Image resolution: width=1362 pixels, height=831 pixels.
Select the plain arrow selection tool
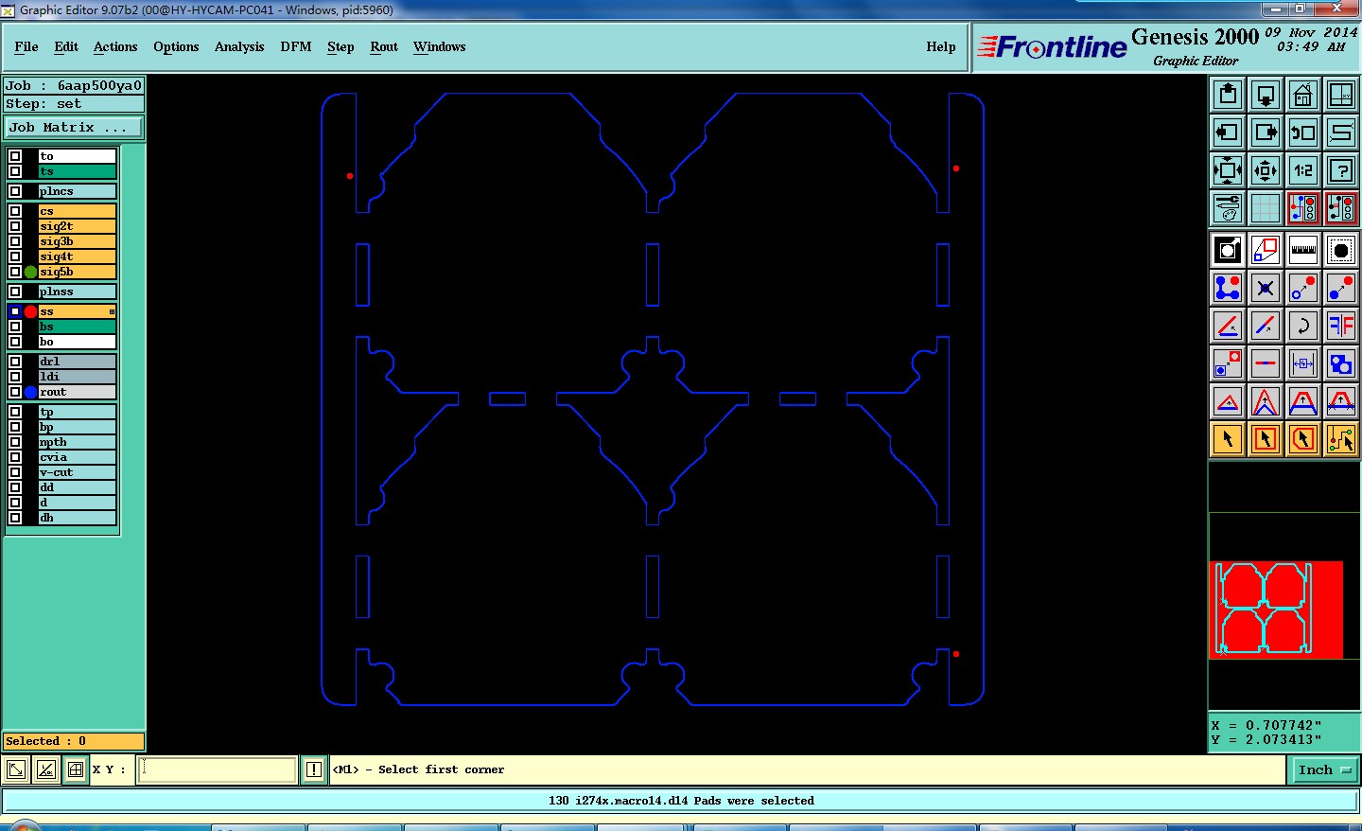[x=1228, y=439]
